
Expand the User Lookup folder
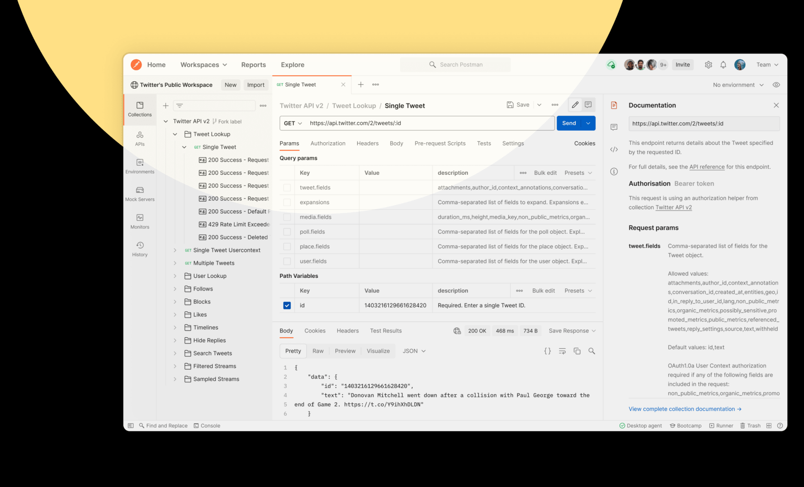point(175,276)
